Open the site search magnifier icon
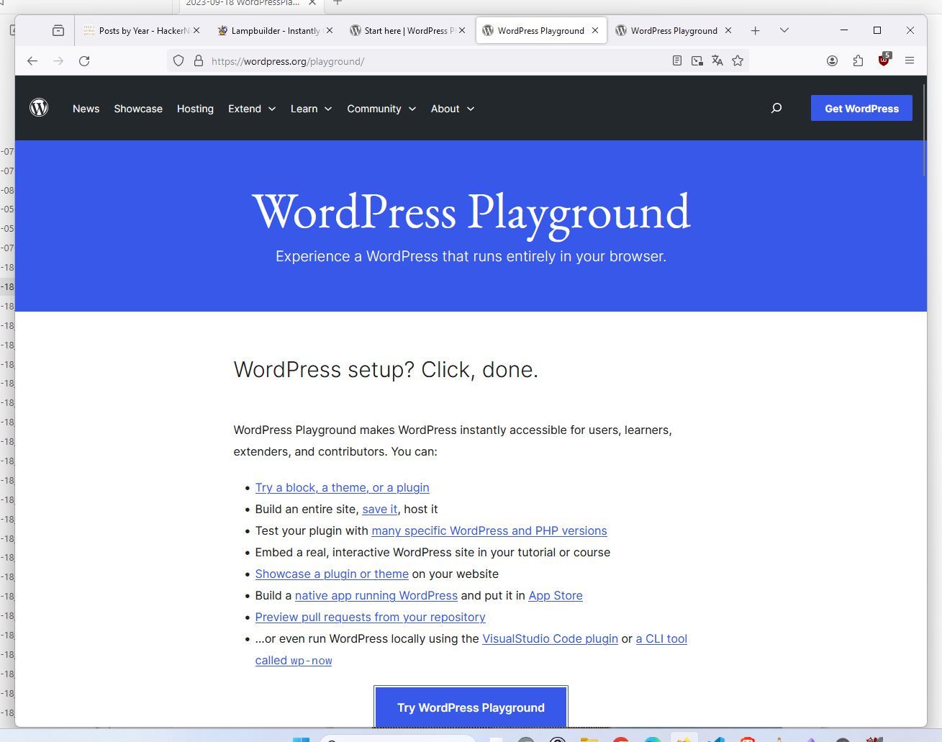Viewport: 942px width, 742px height. 776,108
